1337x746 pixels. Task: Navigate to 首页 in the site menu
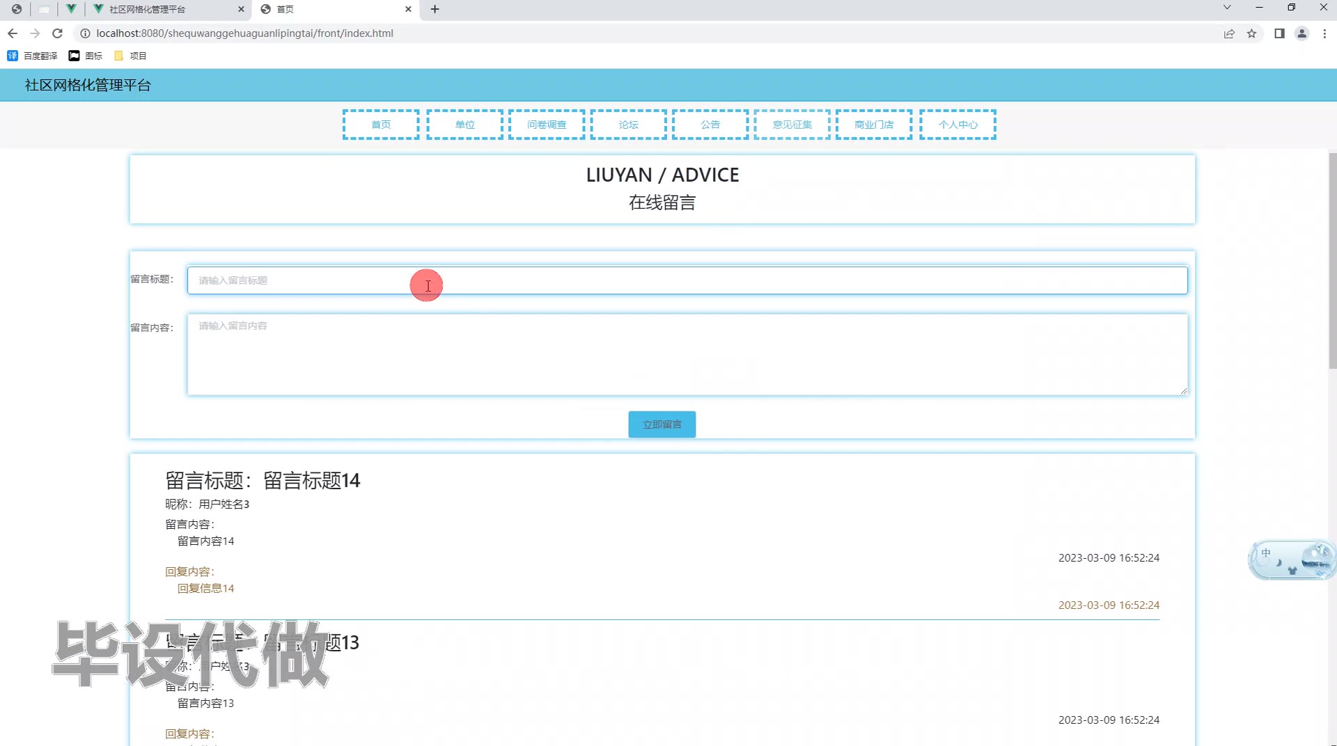381,125
